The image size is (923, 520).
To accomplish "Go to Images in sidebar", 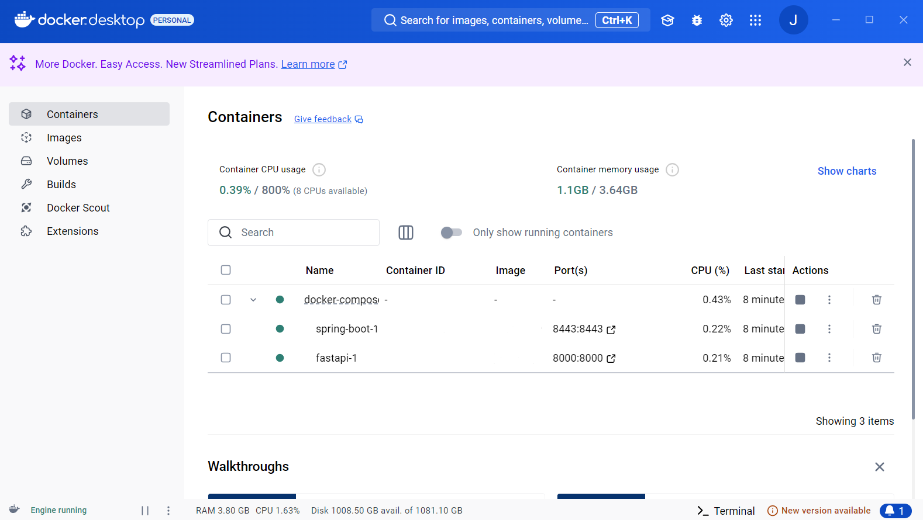I will tap(89, 137).
